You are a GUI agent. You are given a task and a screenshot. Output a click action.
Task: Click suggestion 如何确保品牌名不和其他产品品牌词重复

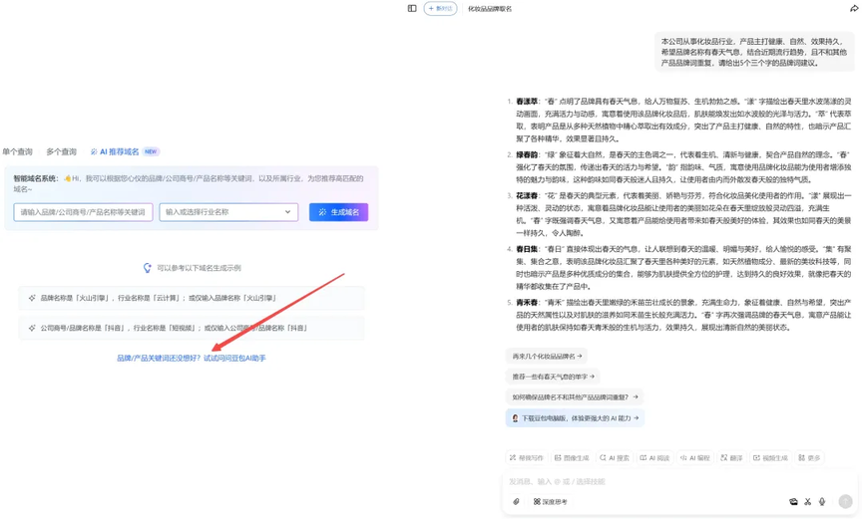point(575,396)
